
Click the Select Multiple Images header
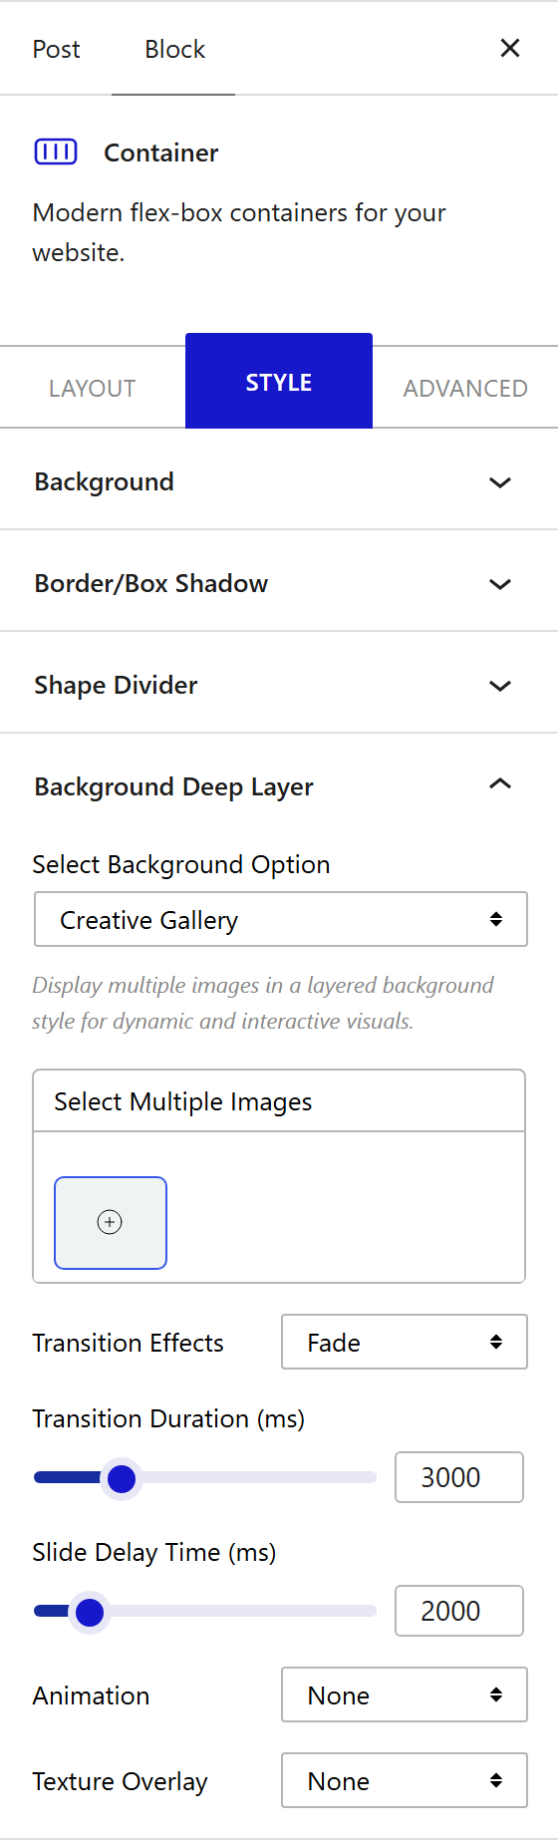tap(279, 1100)
